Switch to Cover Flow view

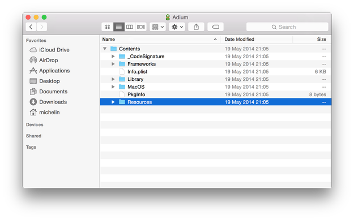[x=141, y=27]
